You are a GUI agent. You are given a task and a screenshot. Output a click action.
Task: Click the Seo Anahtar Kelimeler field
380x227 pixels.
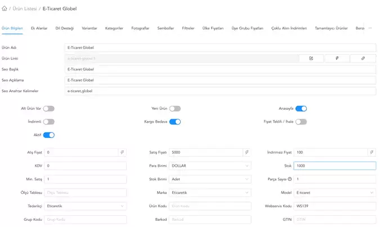click(x=220, y=91)
